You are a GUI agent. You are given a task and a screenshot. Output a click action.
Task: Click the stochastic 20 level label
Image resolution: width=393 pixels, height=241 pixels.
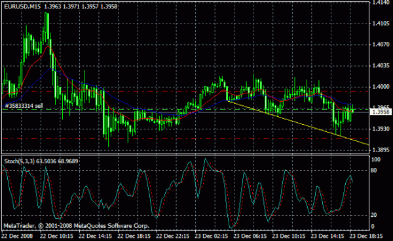(374, 215)
